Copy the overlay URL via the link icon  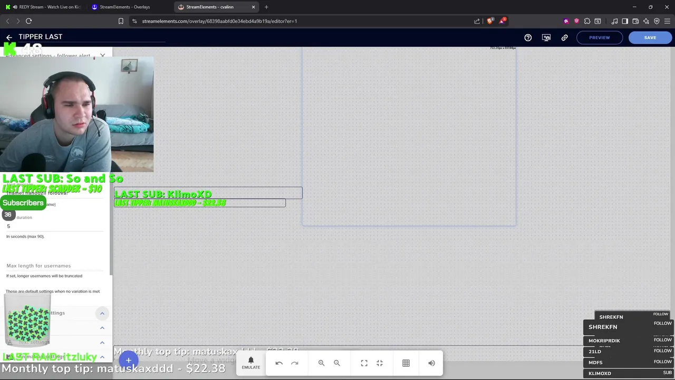click(564, 37)
